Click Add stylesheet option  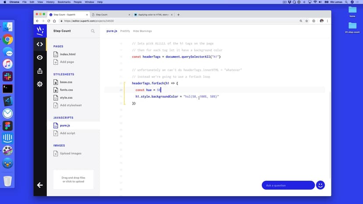click(x=71, y=105)
